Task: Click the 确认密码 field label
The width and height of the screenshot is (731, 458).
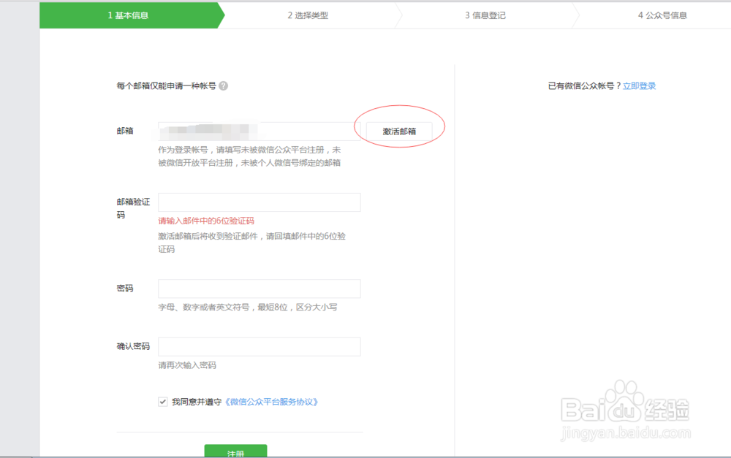Action: (133, 346)
